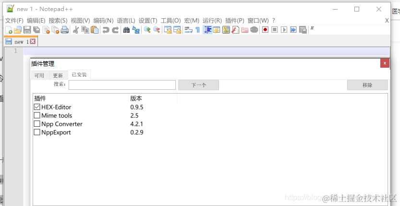This screenshot has width=400, height=206.
Task: Create a new file from toolbar
Action: click(x=9, y=30)
